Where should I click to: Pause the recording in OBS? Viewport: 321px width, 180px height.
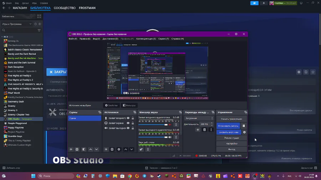click(244, 126)
